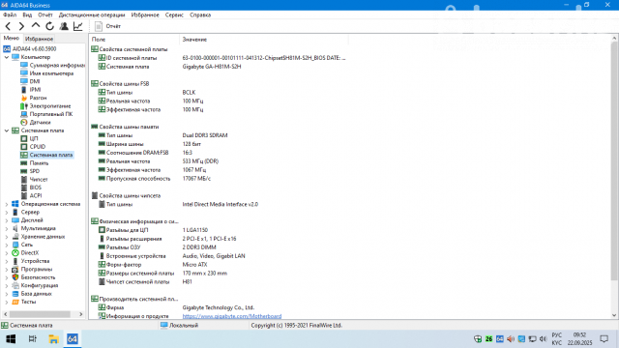
Task: Open the Сервис menu
Action: (x=174, y=15)
